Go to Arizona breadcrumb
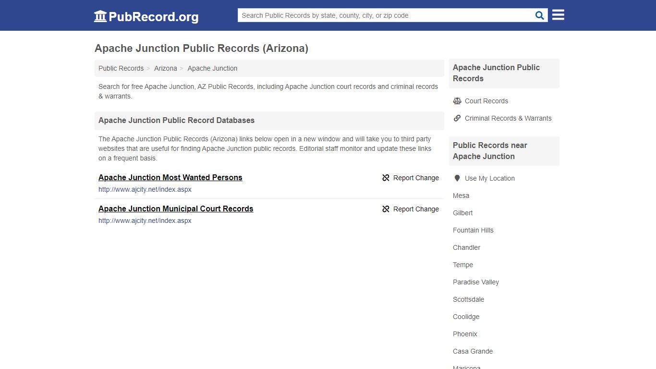 tap(166, 68)
